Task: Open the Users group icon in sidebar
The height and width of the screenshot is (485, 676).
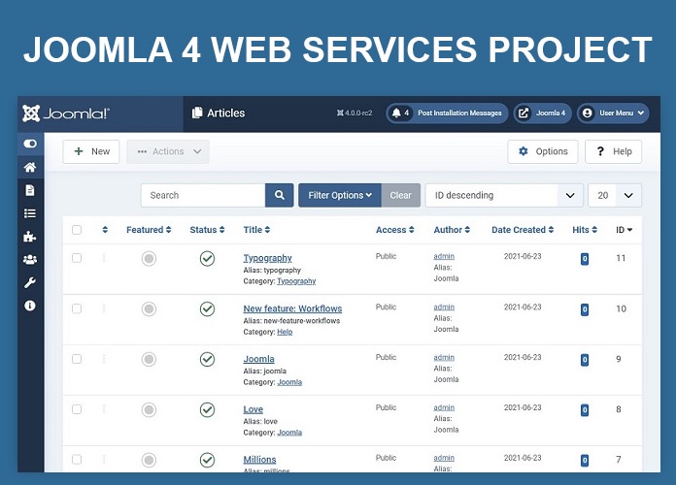Action: 30,259
